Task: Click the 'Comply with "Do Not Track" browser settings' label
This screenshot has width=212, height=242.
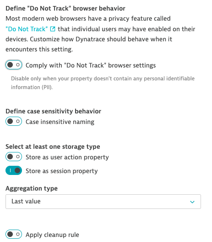Action: coord(91,65)
